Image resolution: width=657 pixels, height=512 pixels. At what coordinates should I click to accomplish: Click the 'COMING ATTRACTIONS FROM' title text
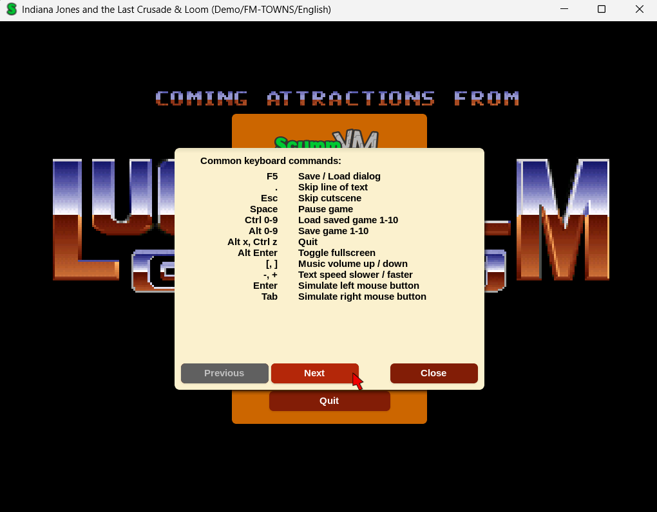(338, 98)
